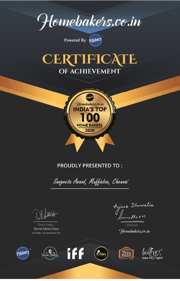Click the recipient name Sangeeta Anand, Muffinbox, Chennai
This screenshot has height=281, width=180.
tap(91, 182)
